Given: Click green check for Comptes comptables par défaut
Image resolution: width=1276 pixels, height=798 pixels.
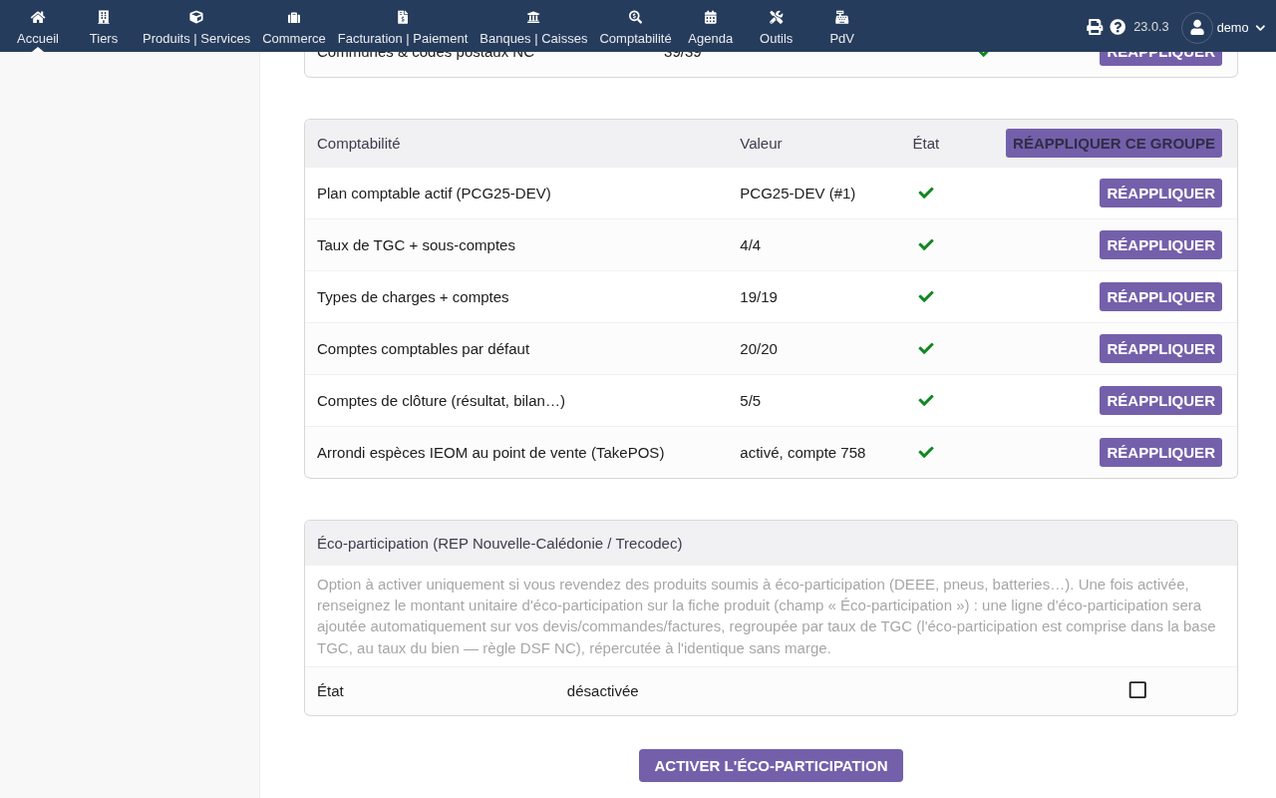Looking at the screenshot, I should (926, 348).
